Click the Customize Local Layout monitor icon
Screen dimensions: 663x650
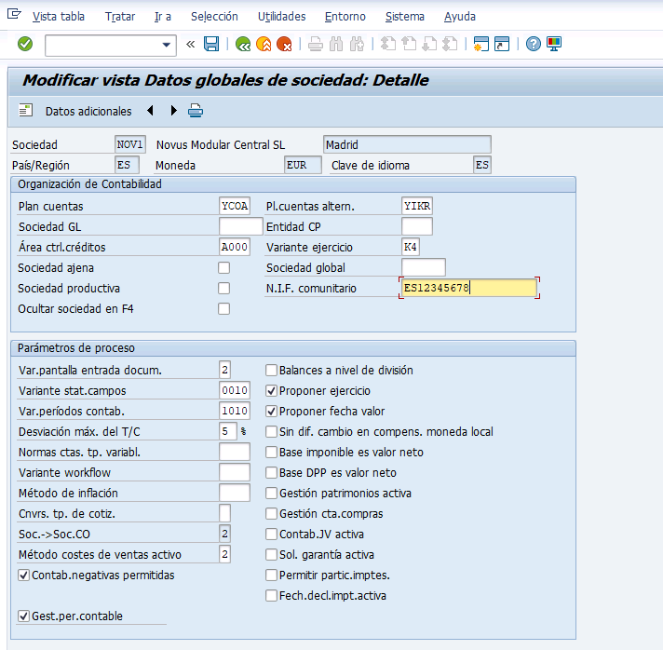[554, 44]
